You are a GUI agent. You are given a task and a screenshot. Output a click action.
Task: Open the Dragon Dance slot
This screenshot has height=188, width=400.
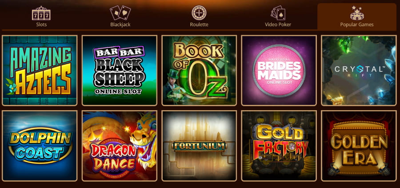click(120, 146)
